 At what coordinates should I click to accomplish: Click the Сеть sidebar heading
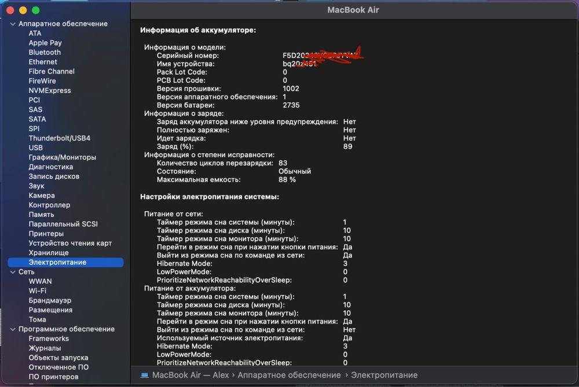click(x=27, y=272)
